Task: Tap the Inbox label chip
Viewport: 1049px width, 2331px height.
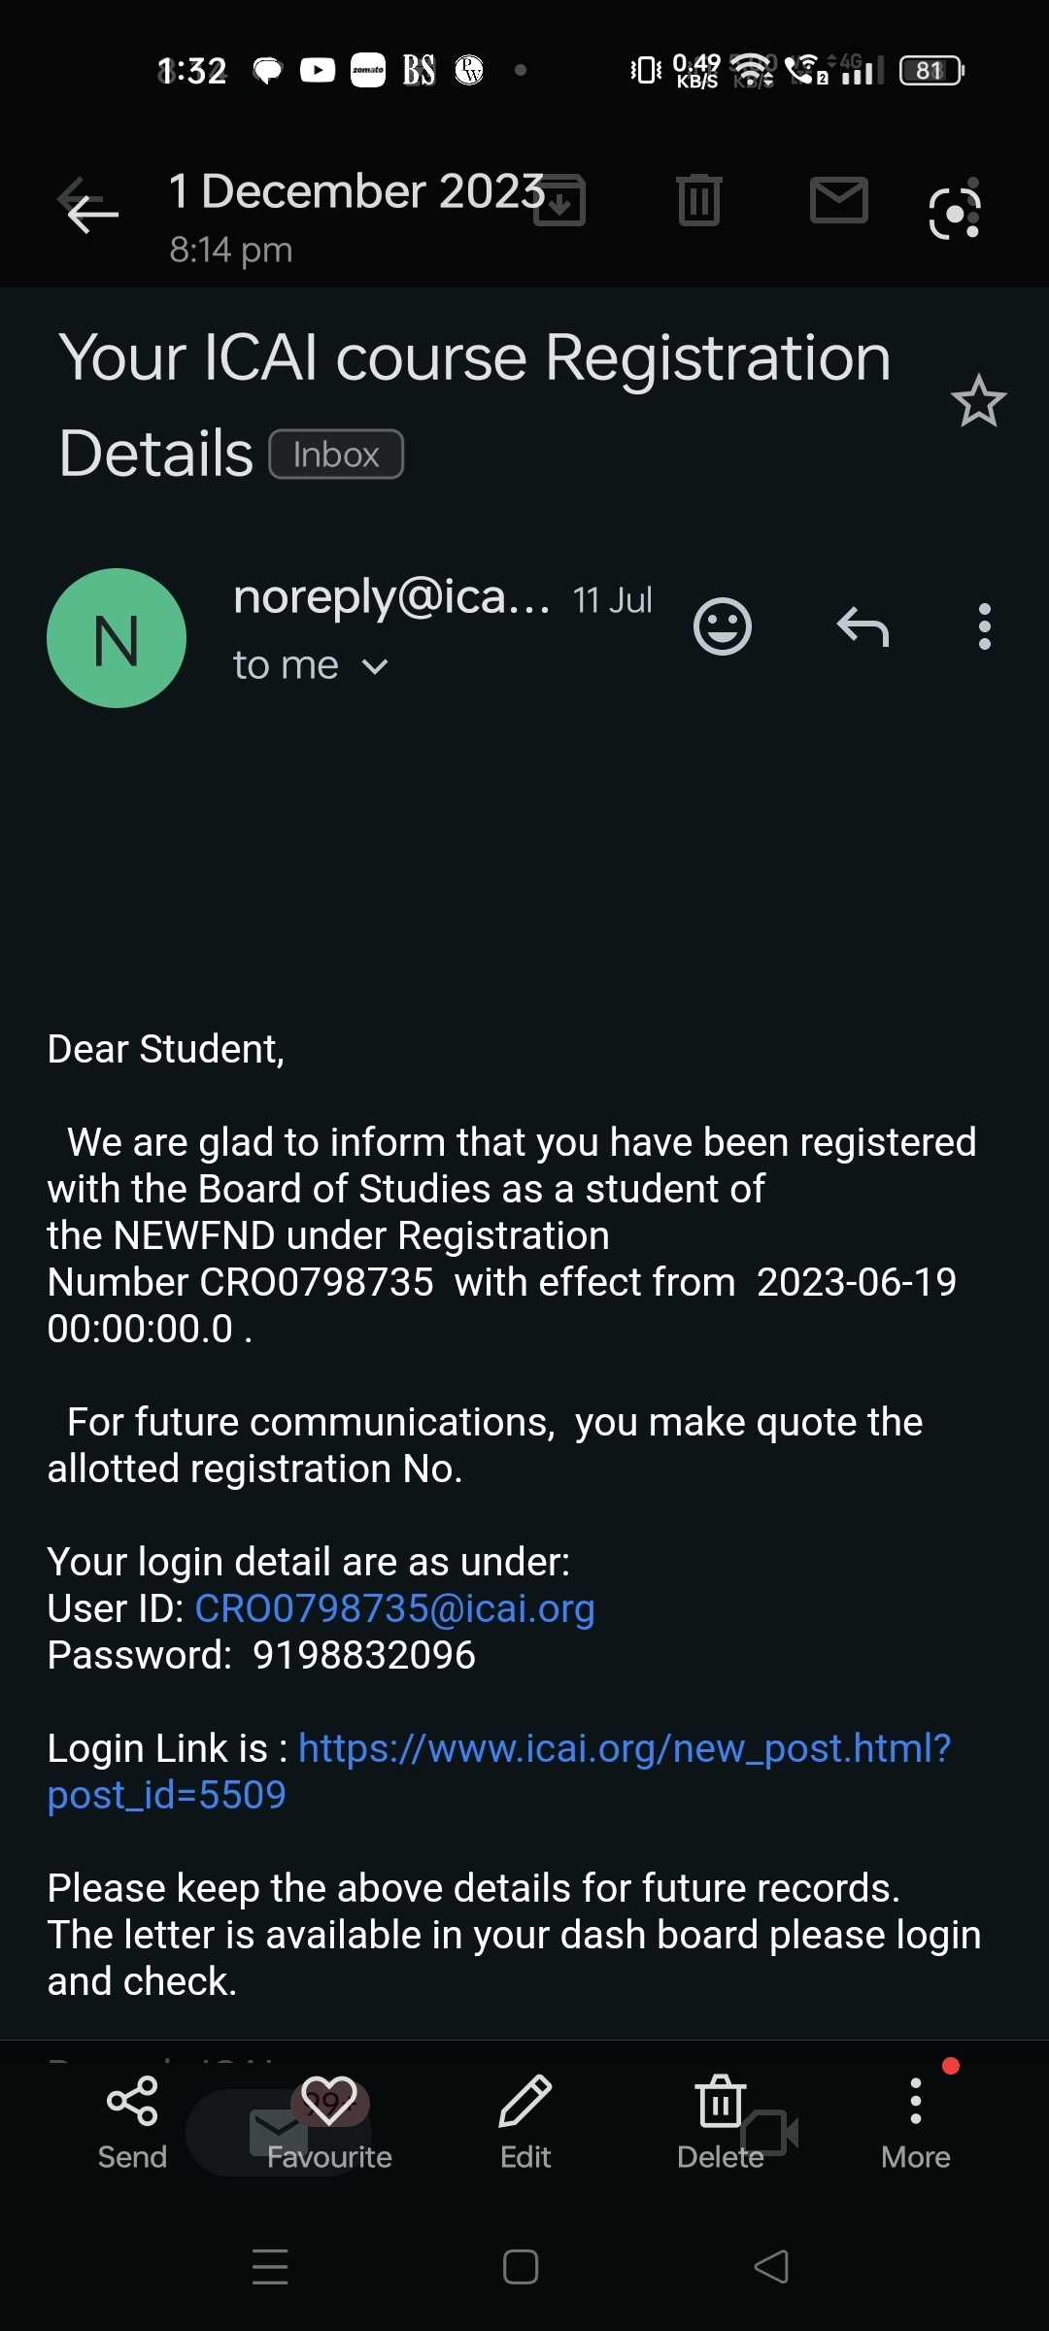Action: pos(336,455)
